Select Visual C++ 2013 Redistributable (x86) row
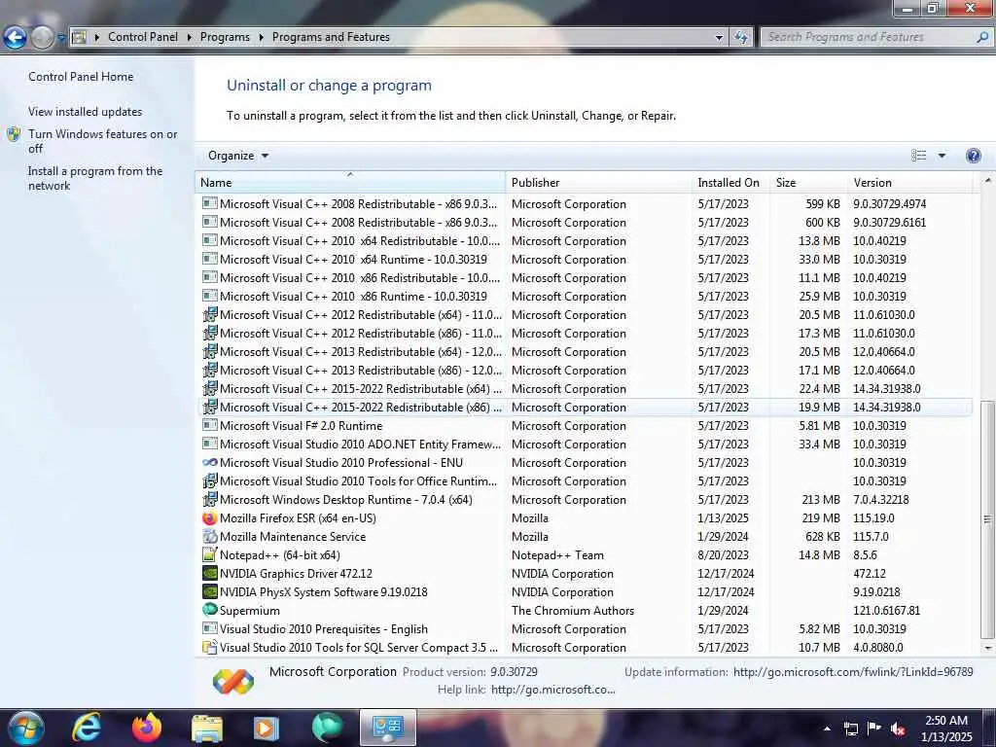The image size is (996, 747). tap(585, 371)
